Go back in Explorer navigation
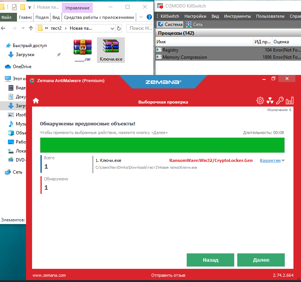This screenshot has height=282, width=301. click(3, 28)
